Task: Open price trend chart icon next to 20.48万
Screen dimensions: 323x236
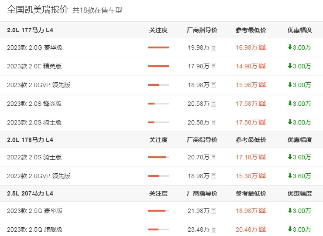Action: pyautogui.click(x=262, y=229)
